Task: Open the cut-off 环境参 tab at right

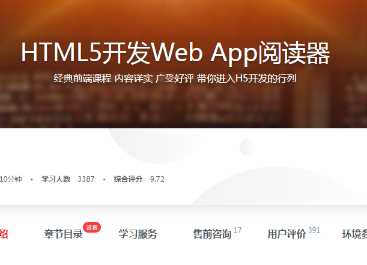Action: coord(354,234)
